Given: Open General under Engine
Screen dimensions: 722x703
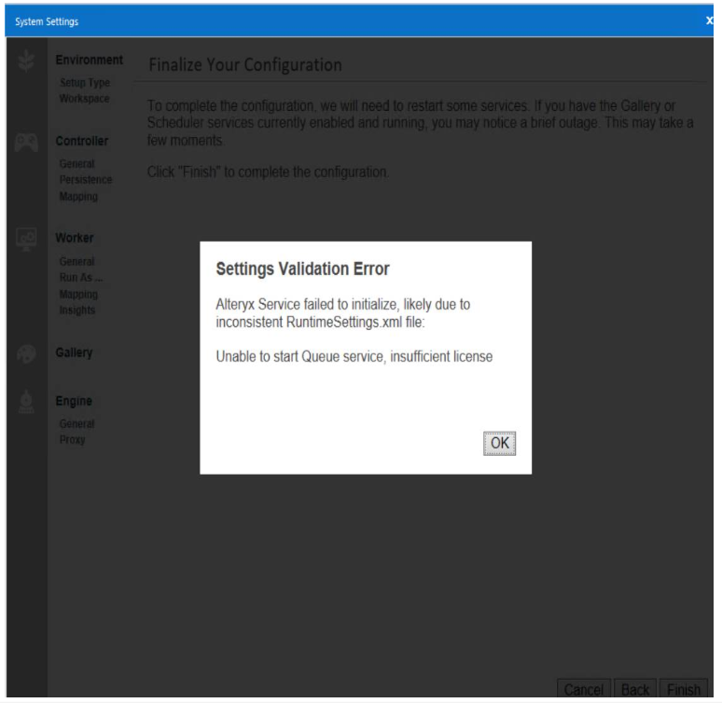Looking at the screenshot, I should 76,423.
